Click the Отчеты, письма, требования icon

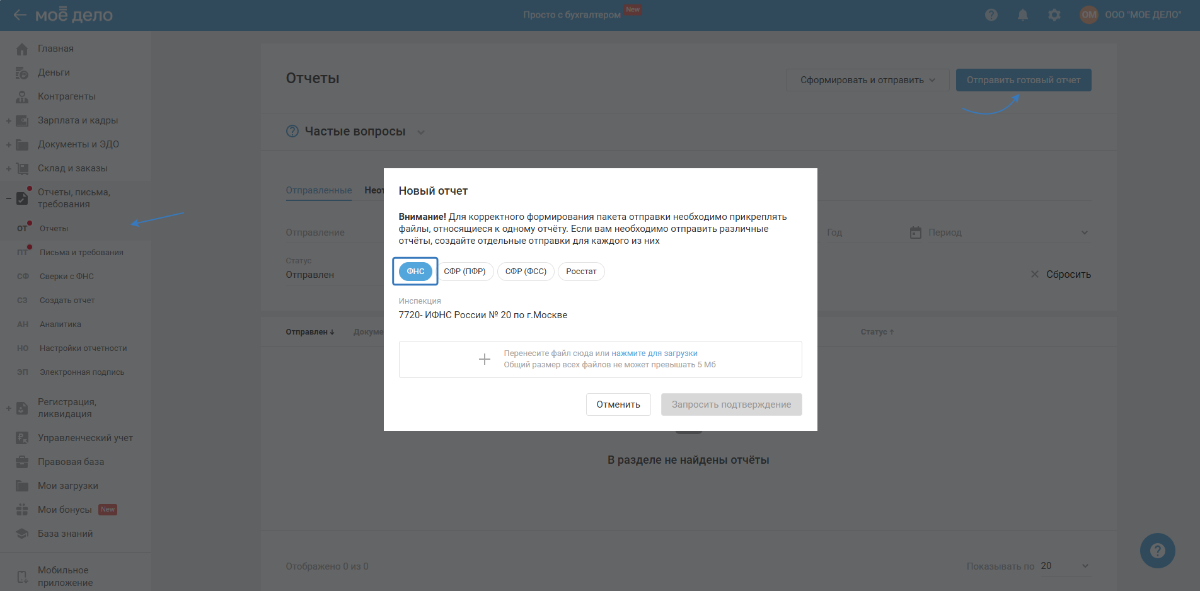click(22, 198)
